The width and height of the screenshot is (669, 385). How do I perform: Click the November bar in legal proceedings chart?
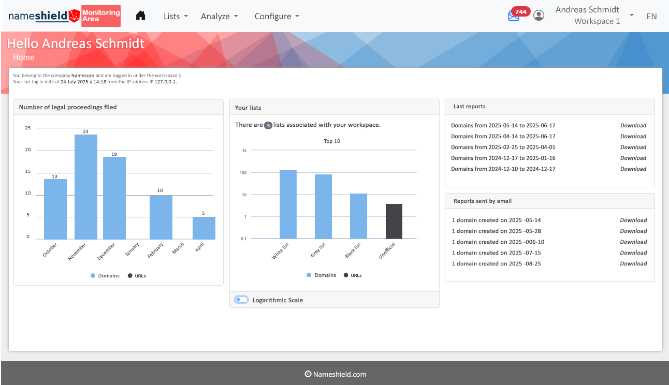click(x=86, y=187)
